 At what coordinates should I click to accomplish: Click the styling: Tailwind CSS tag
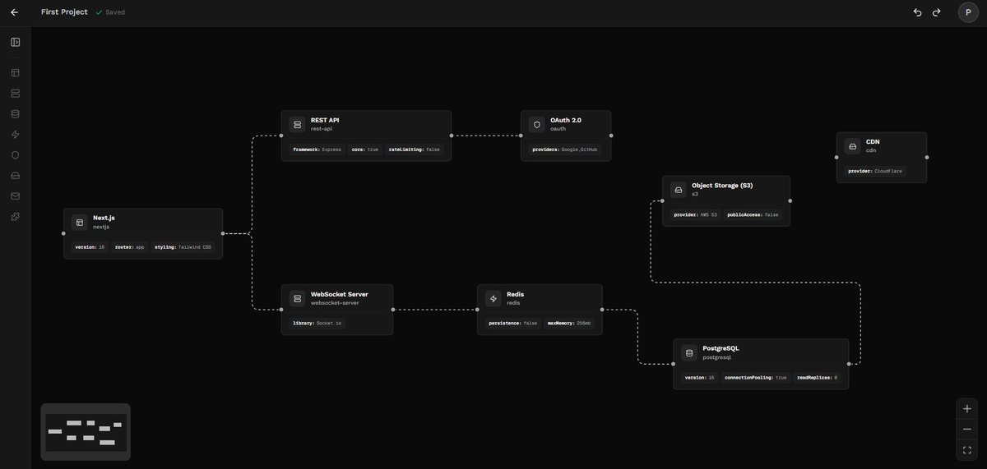pos(183,246)
